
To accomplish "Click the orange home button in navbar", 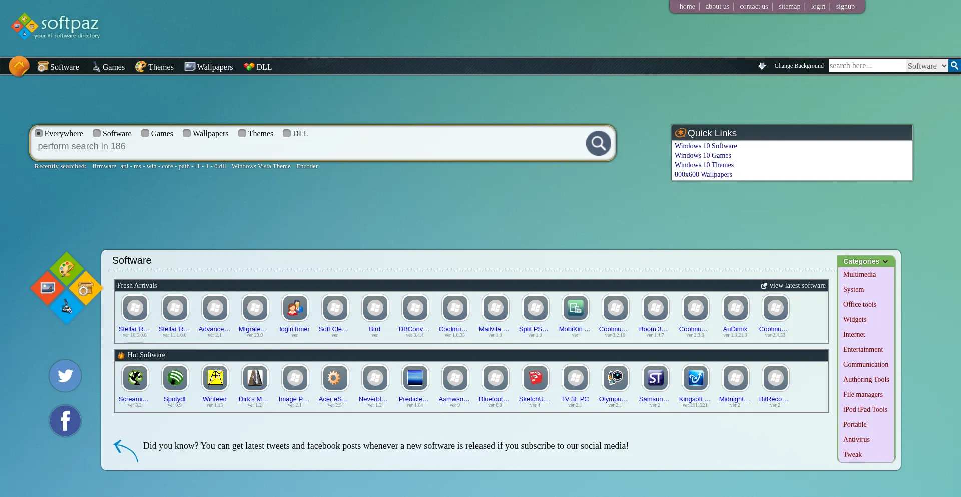I will click(19, 66).
